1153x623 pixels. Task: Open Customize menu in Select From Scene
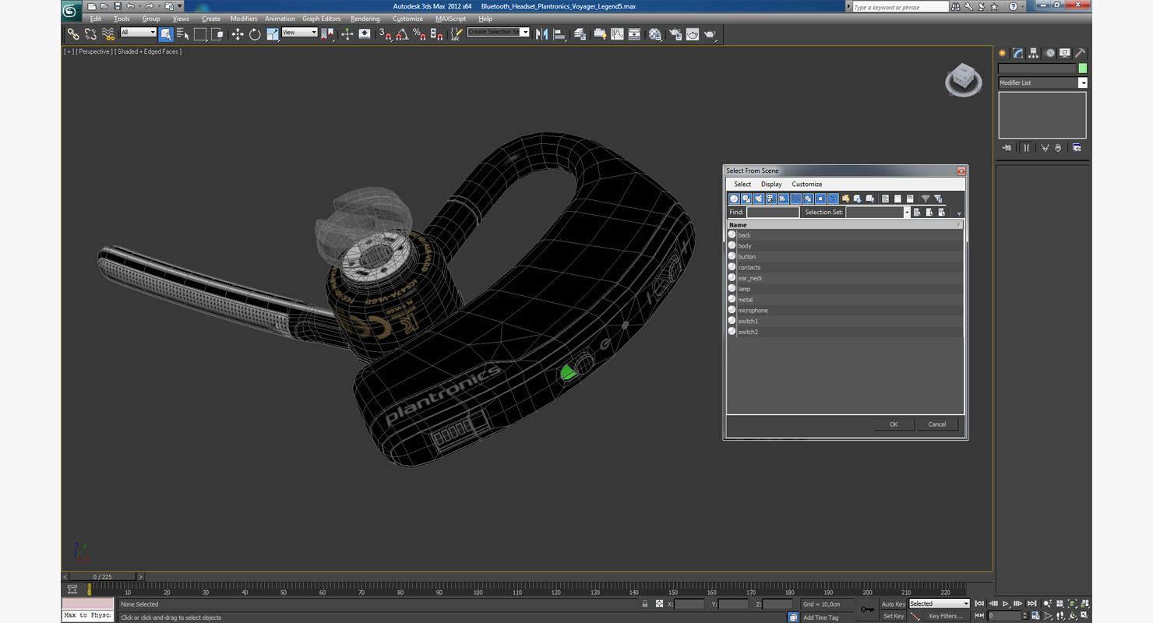[806, 185]
